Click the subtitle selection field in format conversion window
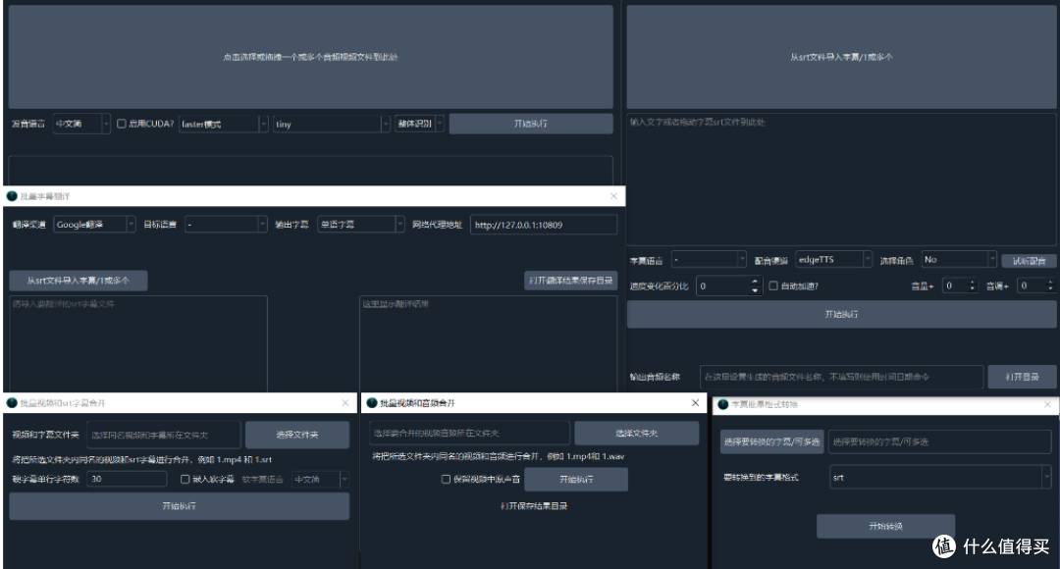 coord(940,441)
